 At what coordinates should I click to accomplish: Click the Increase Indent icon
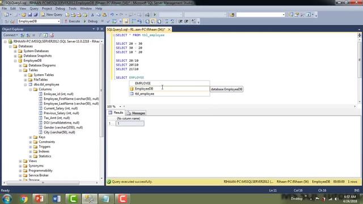point(186,22)
